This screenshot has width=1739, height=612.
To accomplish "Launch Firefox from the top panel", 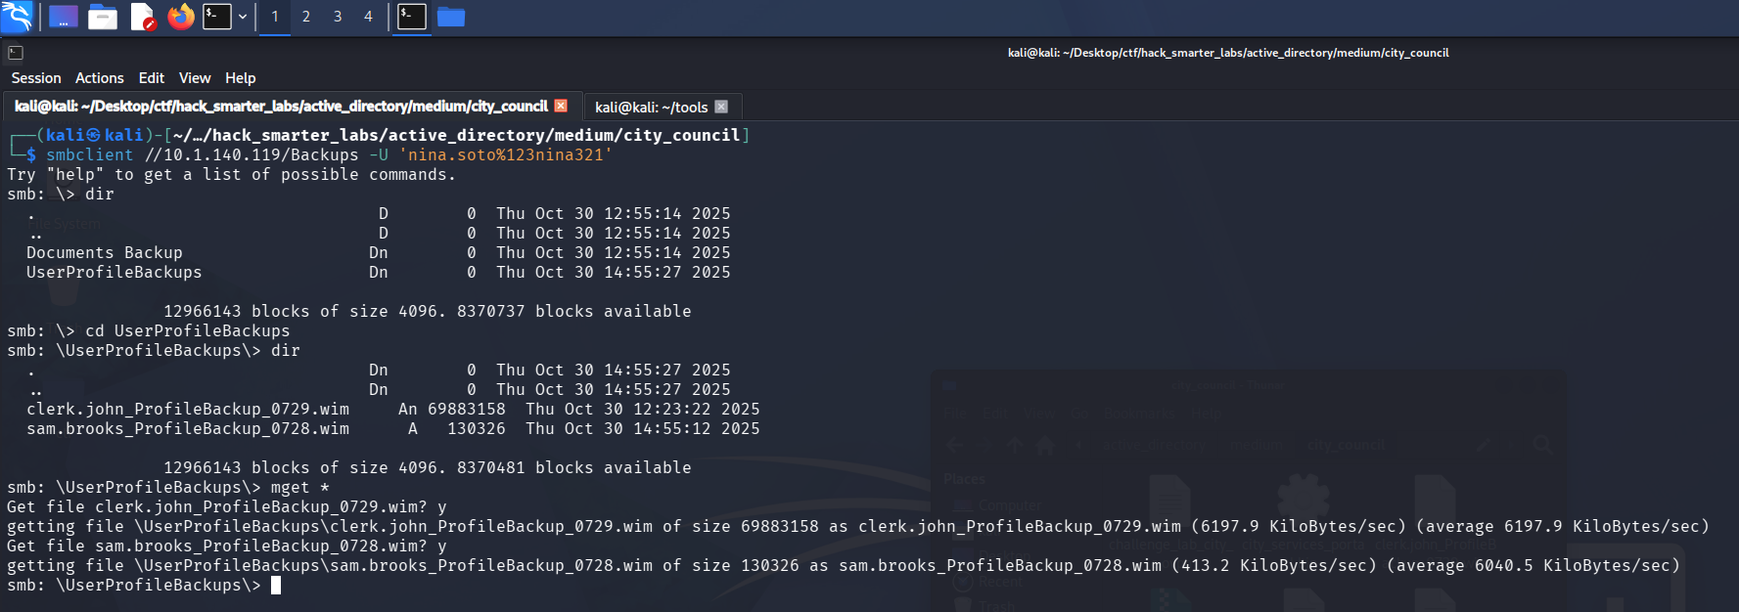I will pos(181,17).
